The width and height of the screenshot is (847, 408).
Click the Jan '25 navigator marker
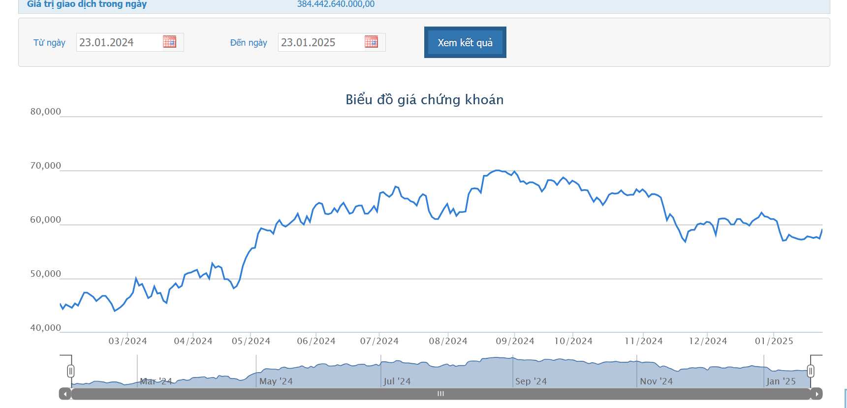781,381
